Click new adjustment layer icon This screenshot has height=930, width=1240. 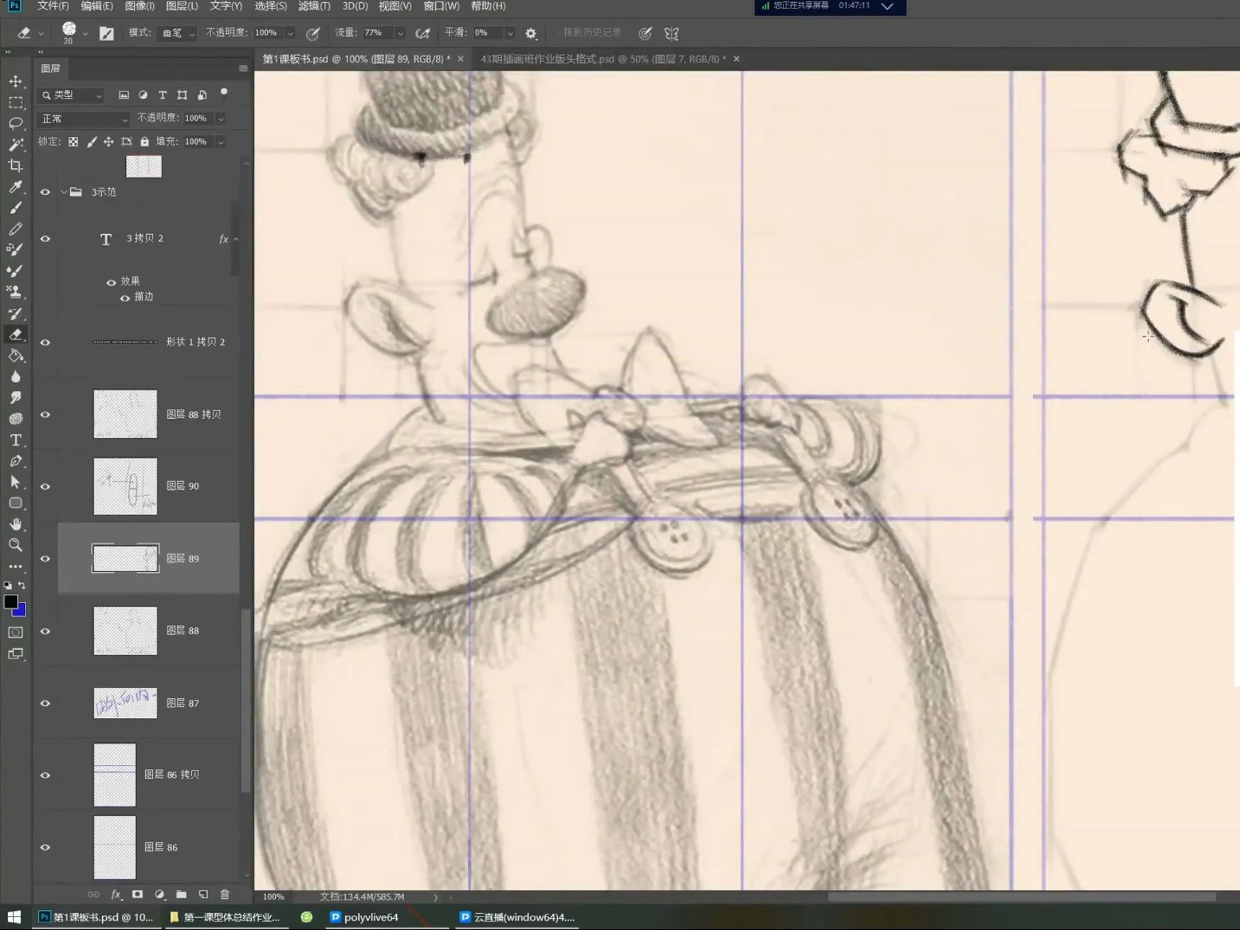pyautogui.click(x=160, y=895)
